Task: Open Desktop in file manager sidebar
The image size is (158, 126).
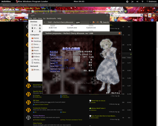Action: (36, 41)
